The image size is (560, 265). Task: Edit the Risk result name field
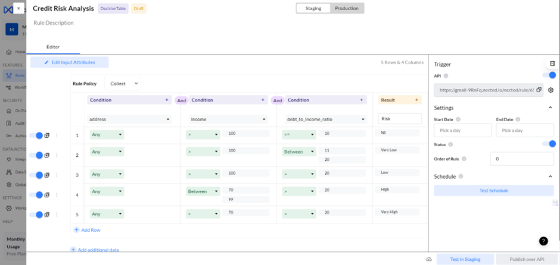pyautogui.click(x=400, y=119)
